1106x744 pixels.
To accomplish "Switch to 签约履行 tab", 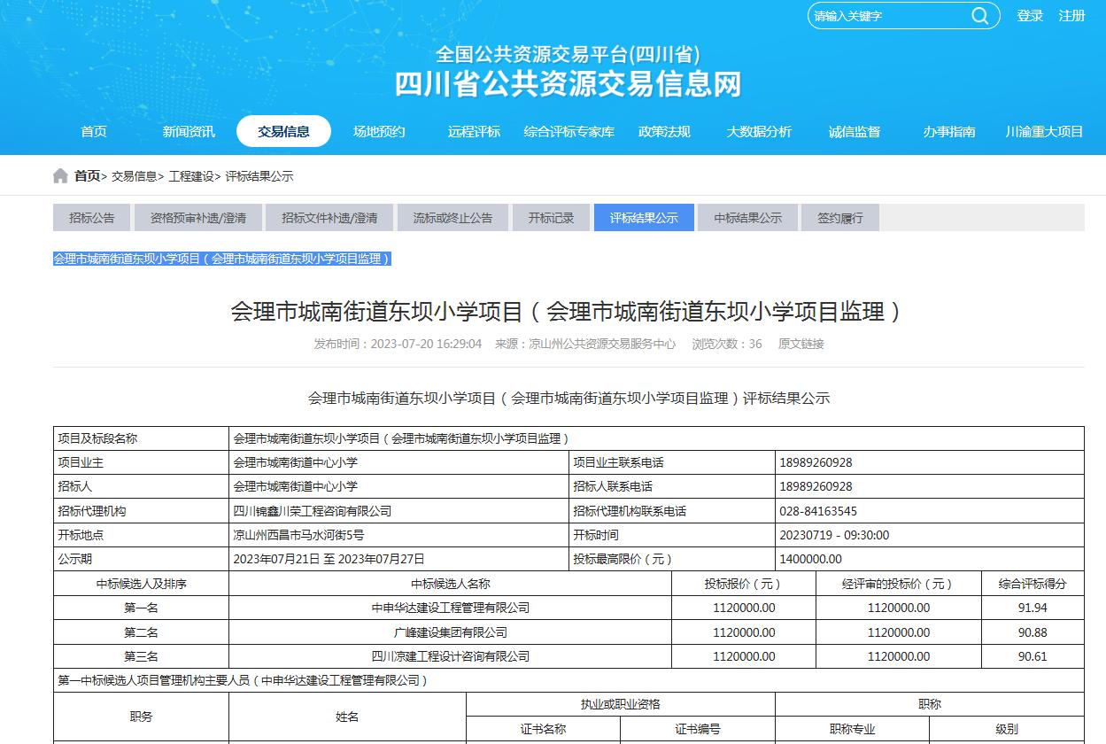I will point(840,218).
